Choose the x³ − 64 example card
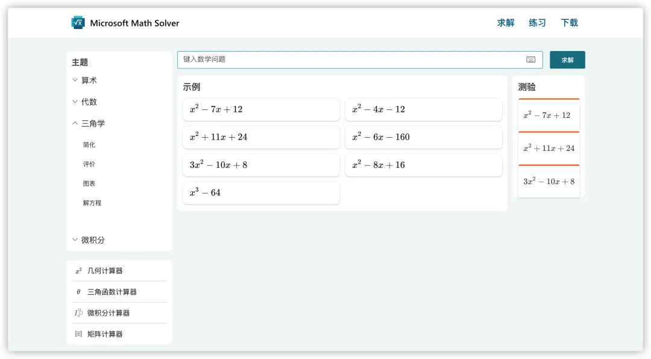651x359 pixels. coord(261,193)
